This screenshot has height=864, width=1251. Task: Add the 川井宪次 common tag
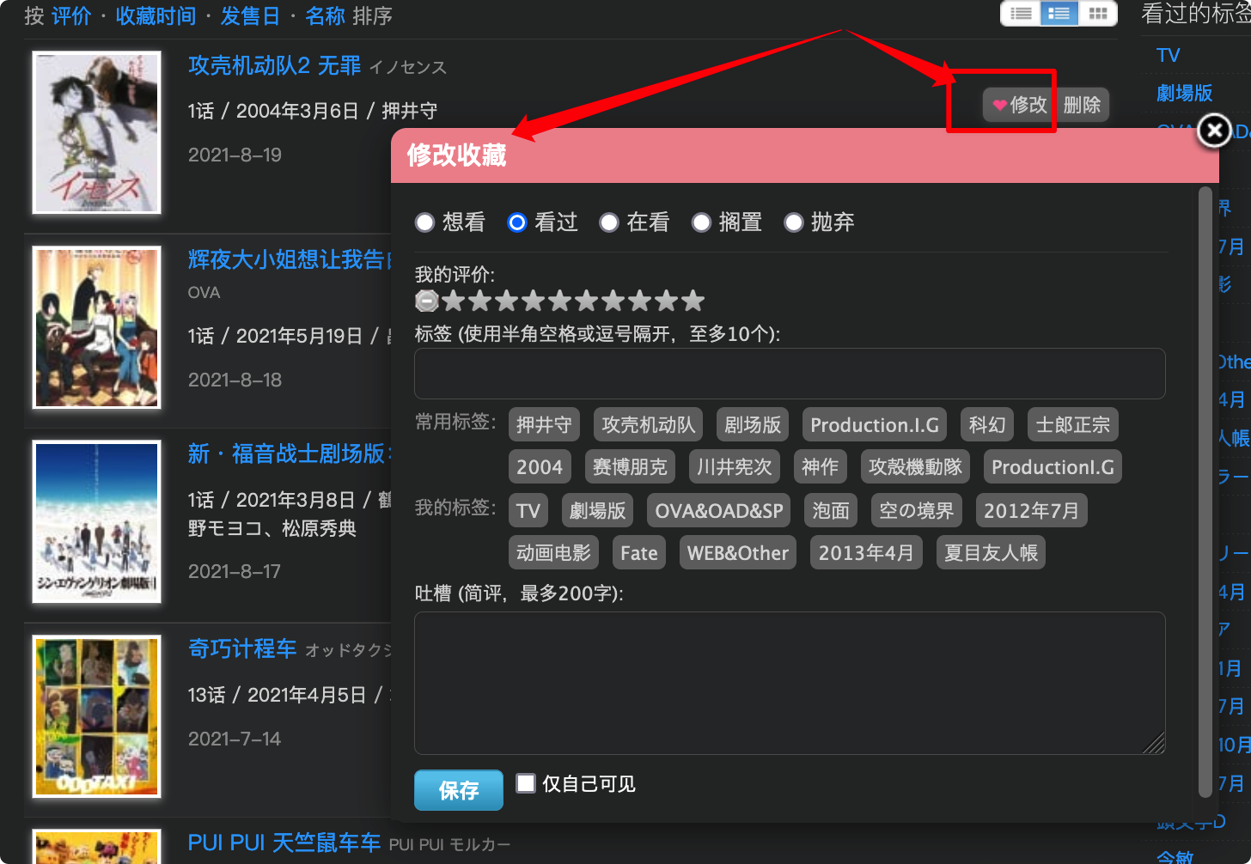tap(735, 467)
